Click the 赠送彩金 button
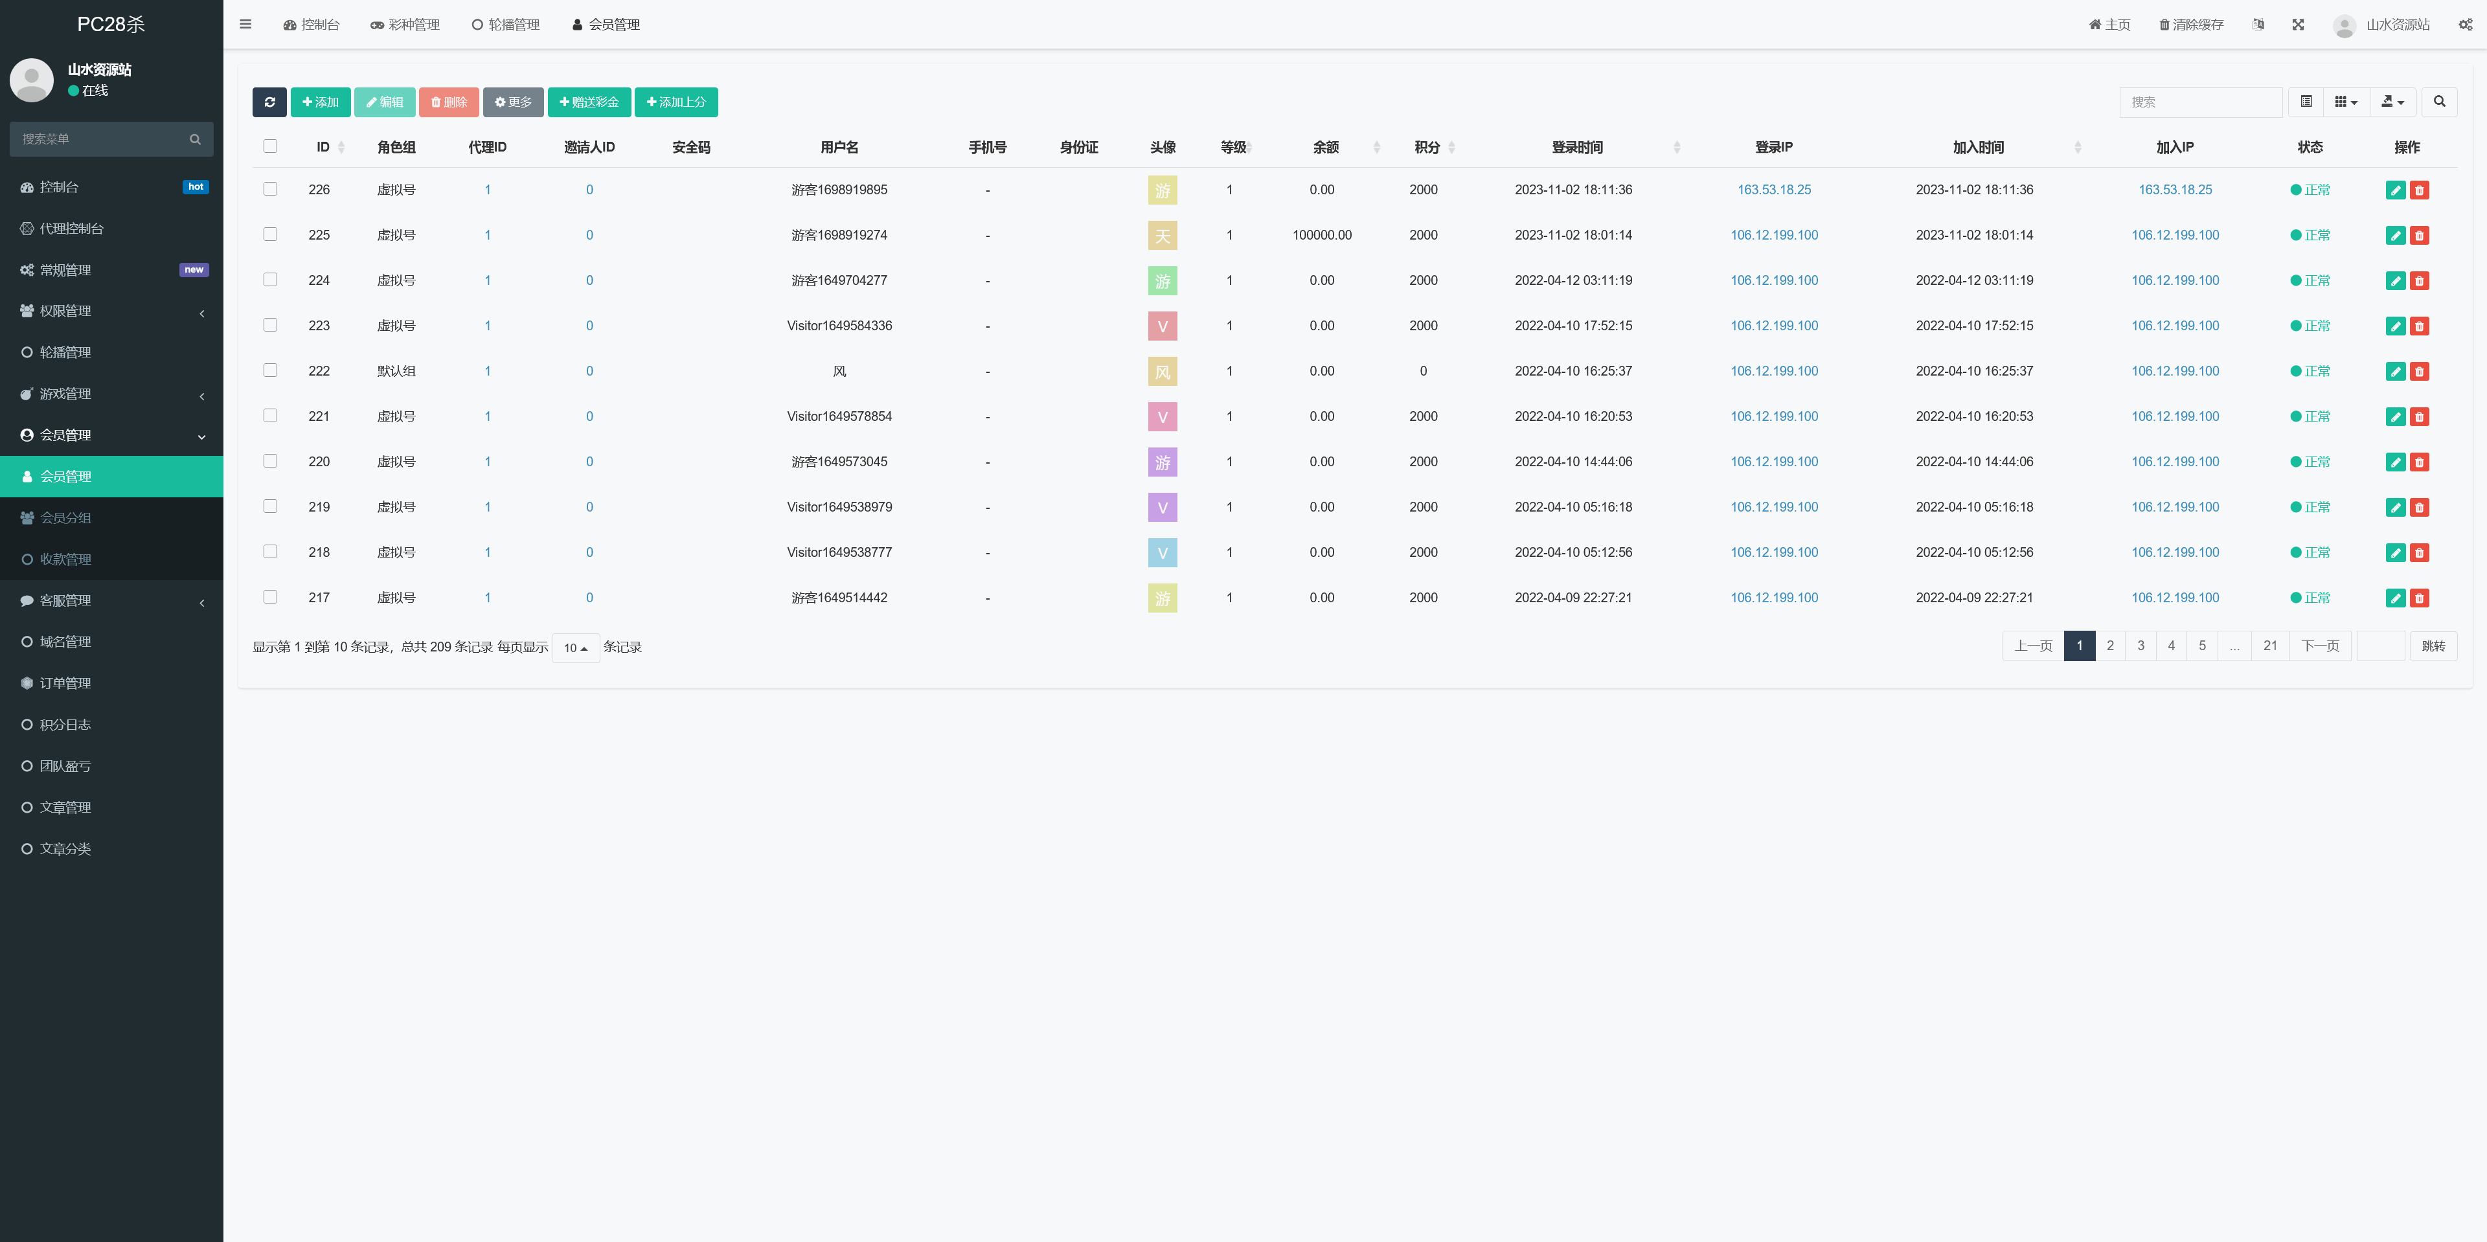Viewport: 2487px width, 1242px height. (589, 102)
